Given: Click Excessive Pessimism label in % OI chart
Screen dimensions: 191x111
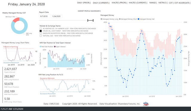Looking at the screenshot, I should pos(48,94).
